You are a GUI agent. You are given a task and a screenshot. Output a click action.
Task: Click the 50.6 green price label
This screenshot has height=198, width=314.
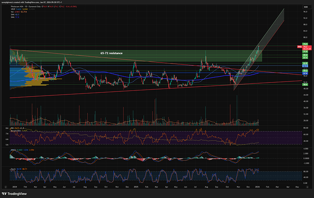click(x=305, y=84)
